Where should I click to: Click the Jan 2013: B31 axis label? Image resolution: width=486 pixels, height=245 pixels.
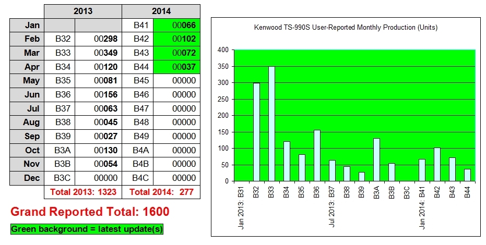click(x=241, y=207)
